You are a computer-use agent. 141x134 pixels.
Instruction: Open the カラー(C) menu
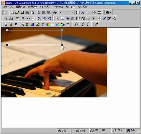(x=58, y=7)
